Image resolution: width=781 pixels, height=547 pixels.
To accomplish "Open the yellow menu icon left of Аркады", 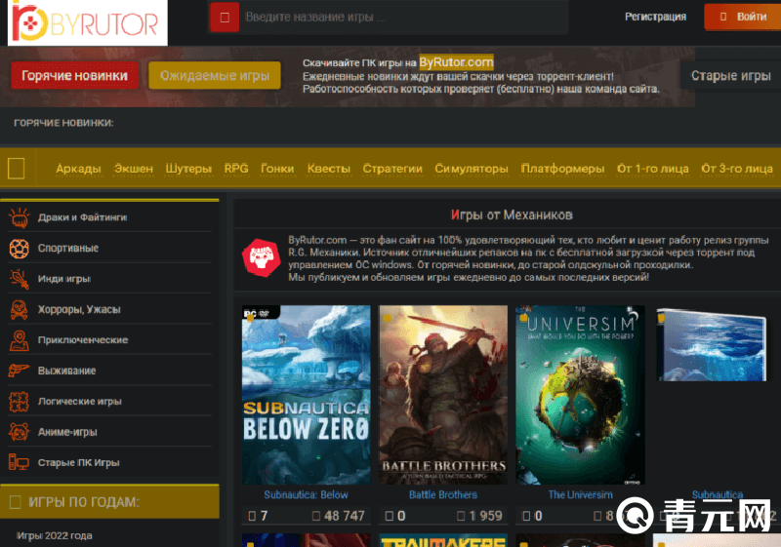I will click(17, 168).
